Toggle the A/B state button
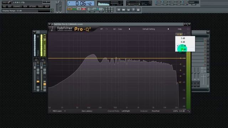228x128 pixels. (114, 29)
